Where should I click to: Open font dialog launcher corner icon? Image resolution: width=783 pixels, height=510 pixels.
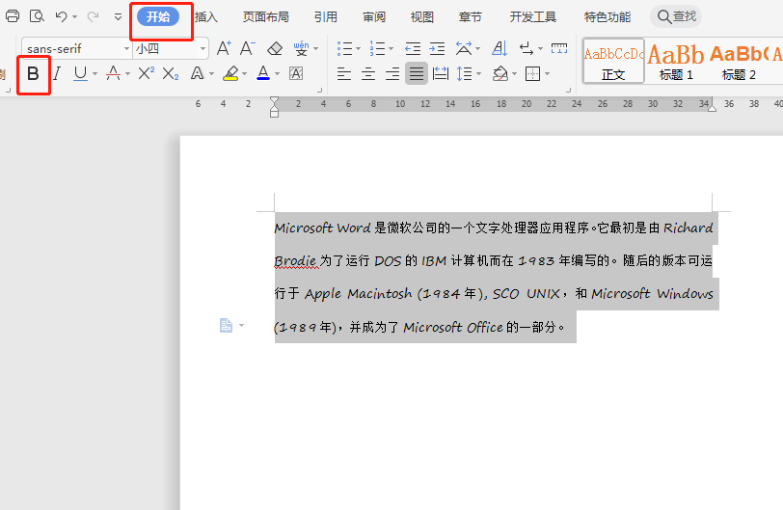coord(319,91)
